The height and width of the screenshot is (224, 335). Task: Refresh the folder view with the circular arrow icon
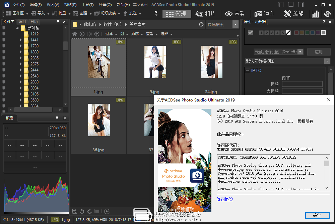click(x=201, y=24)
